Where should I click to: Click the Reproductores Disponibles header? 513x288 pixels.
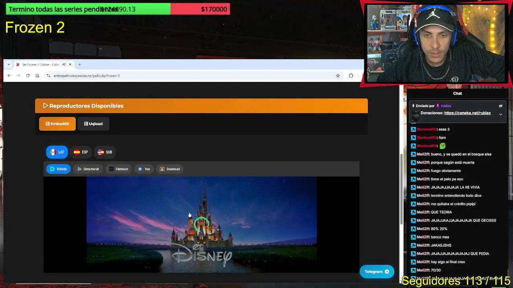click(x=201, y=106)
